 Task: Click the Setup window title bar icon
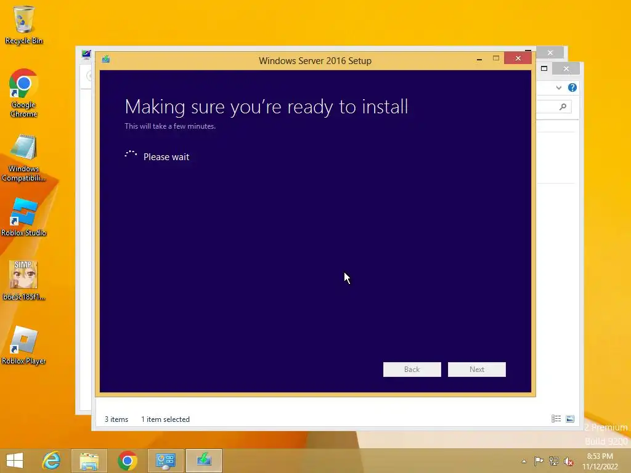106,60
